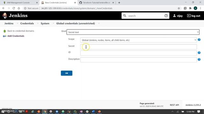Click the magnifier icon in the search box
The image size is (204, 114).
[x=125, y=16]
